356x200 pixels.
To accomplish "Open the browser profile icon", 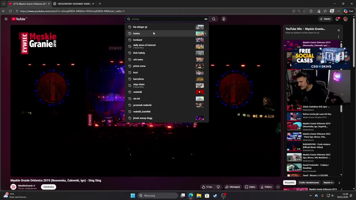I will point(332,11).
